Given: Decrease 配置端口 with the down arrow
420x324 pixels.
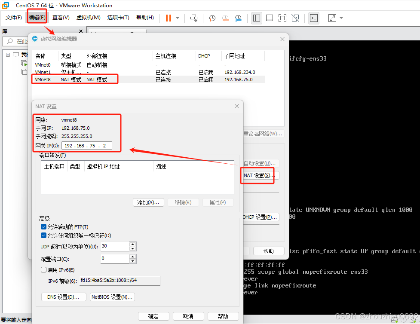Looking at the screenshot, I should (132, 261).
